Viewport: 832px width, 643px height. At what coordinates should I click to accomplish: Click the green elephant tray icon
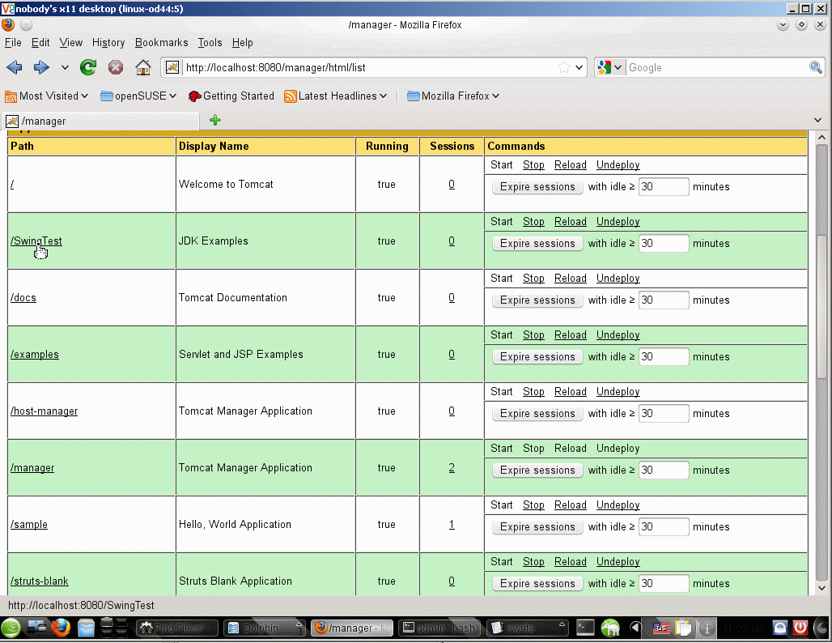coord(610,628)
